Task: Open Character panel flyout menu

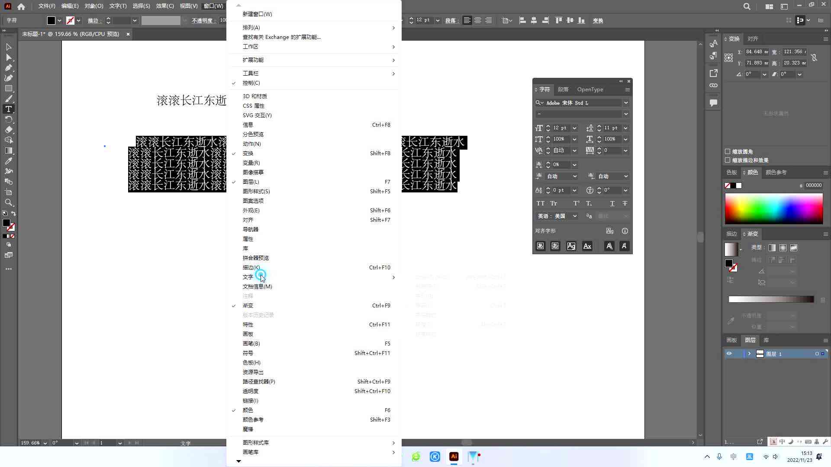Action: [627, 90]
